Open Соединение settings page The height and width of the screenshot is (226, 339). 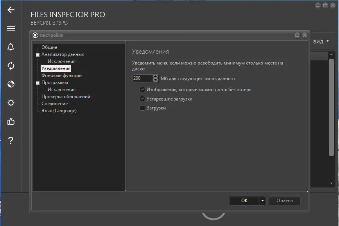click(54, 104)
